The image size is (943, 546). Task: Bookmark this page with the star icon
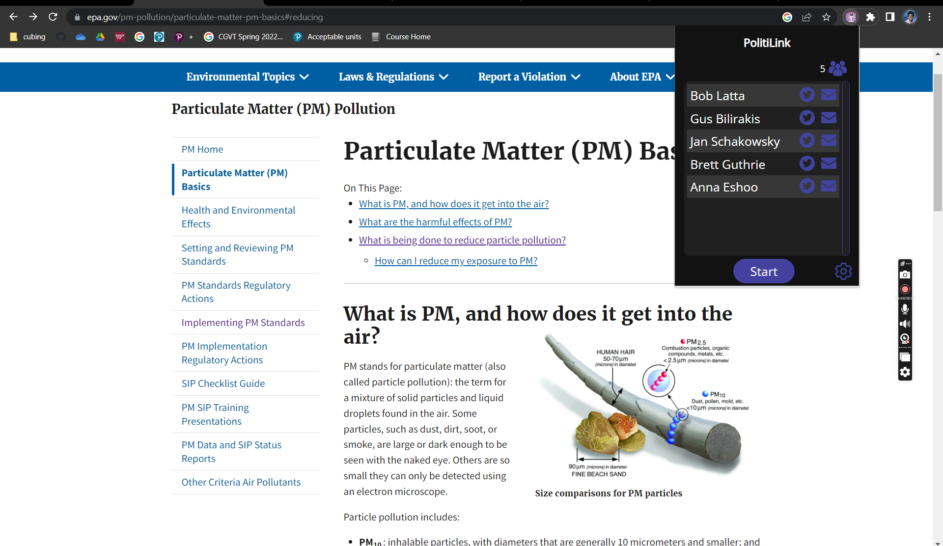tap(827, 17)
